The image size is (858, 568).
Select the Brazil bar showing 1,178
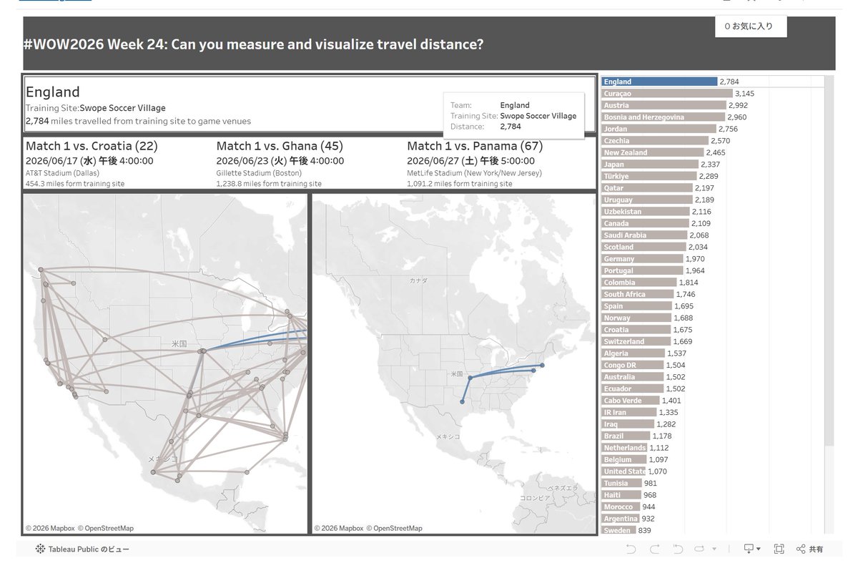coord(626,436)
